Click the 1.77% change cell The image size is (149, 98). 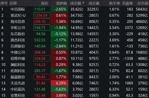59,77
